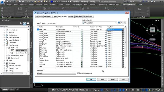This screenshot has height=92, width=164.
Task: Click the Sign In user icon
Action: 128,2
